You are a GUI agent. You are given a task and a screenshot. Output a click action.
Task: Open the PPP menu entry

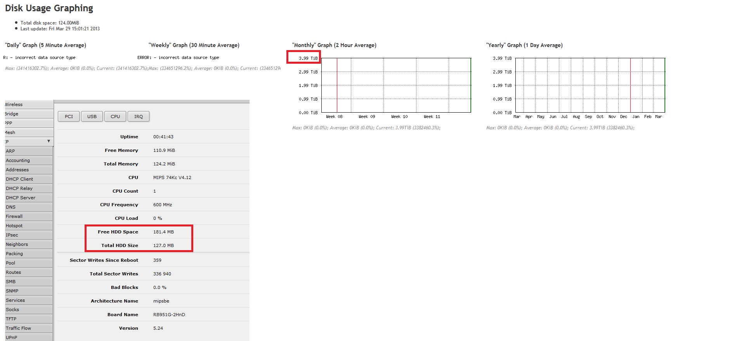tap(29, 123)
